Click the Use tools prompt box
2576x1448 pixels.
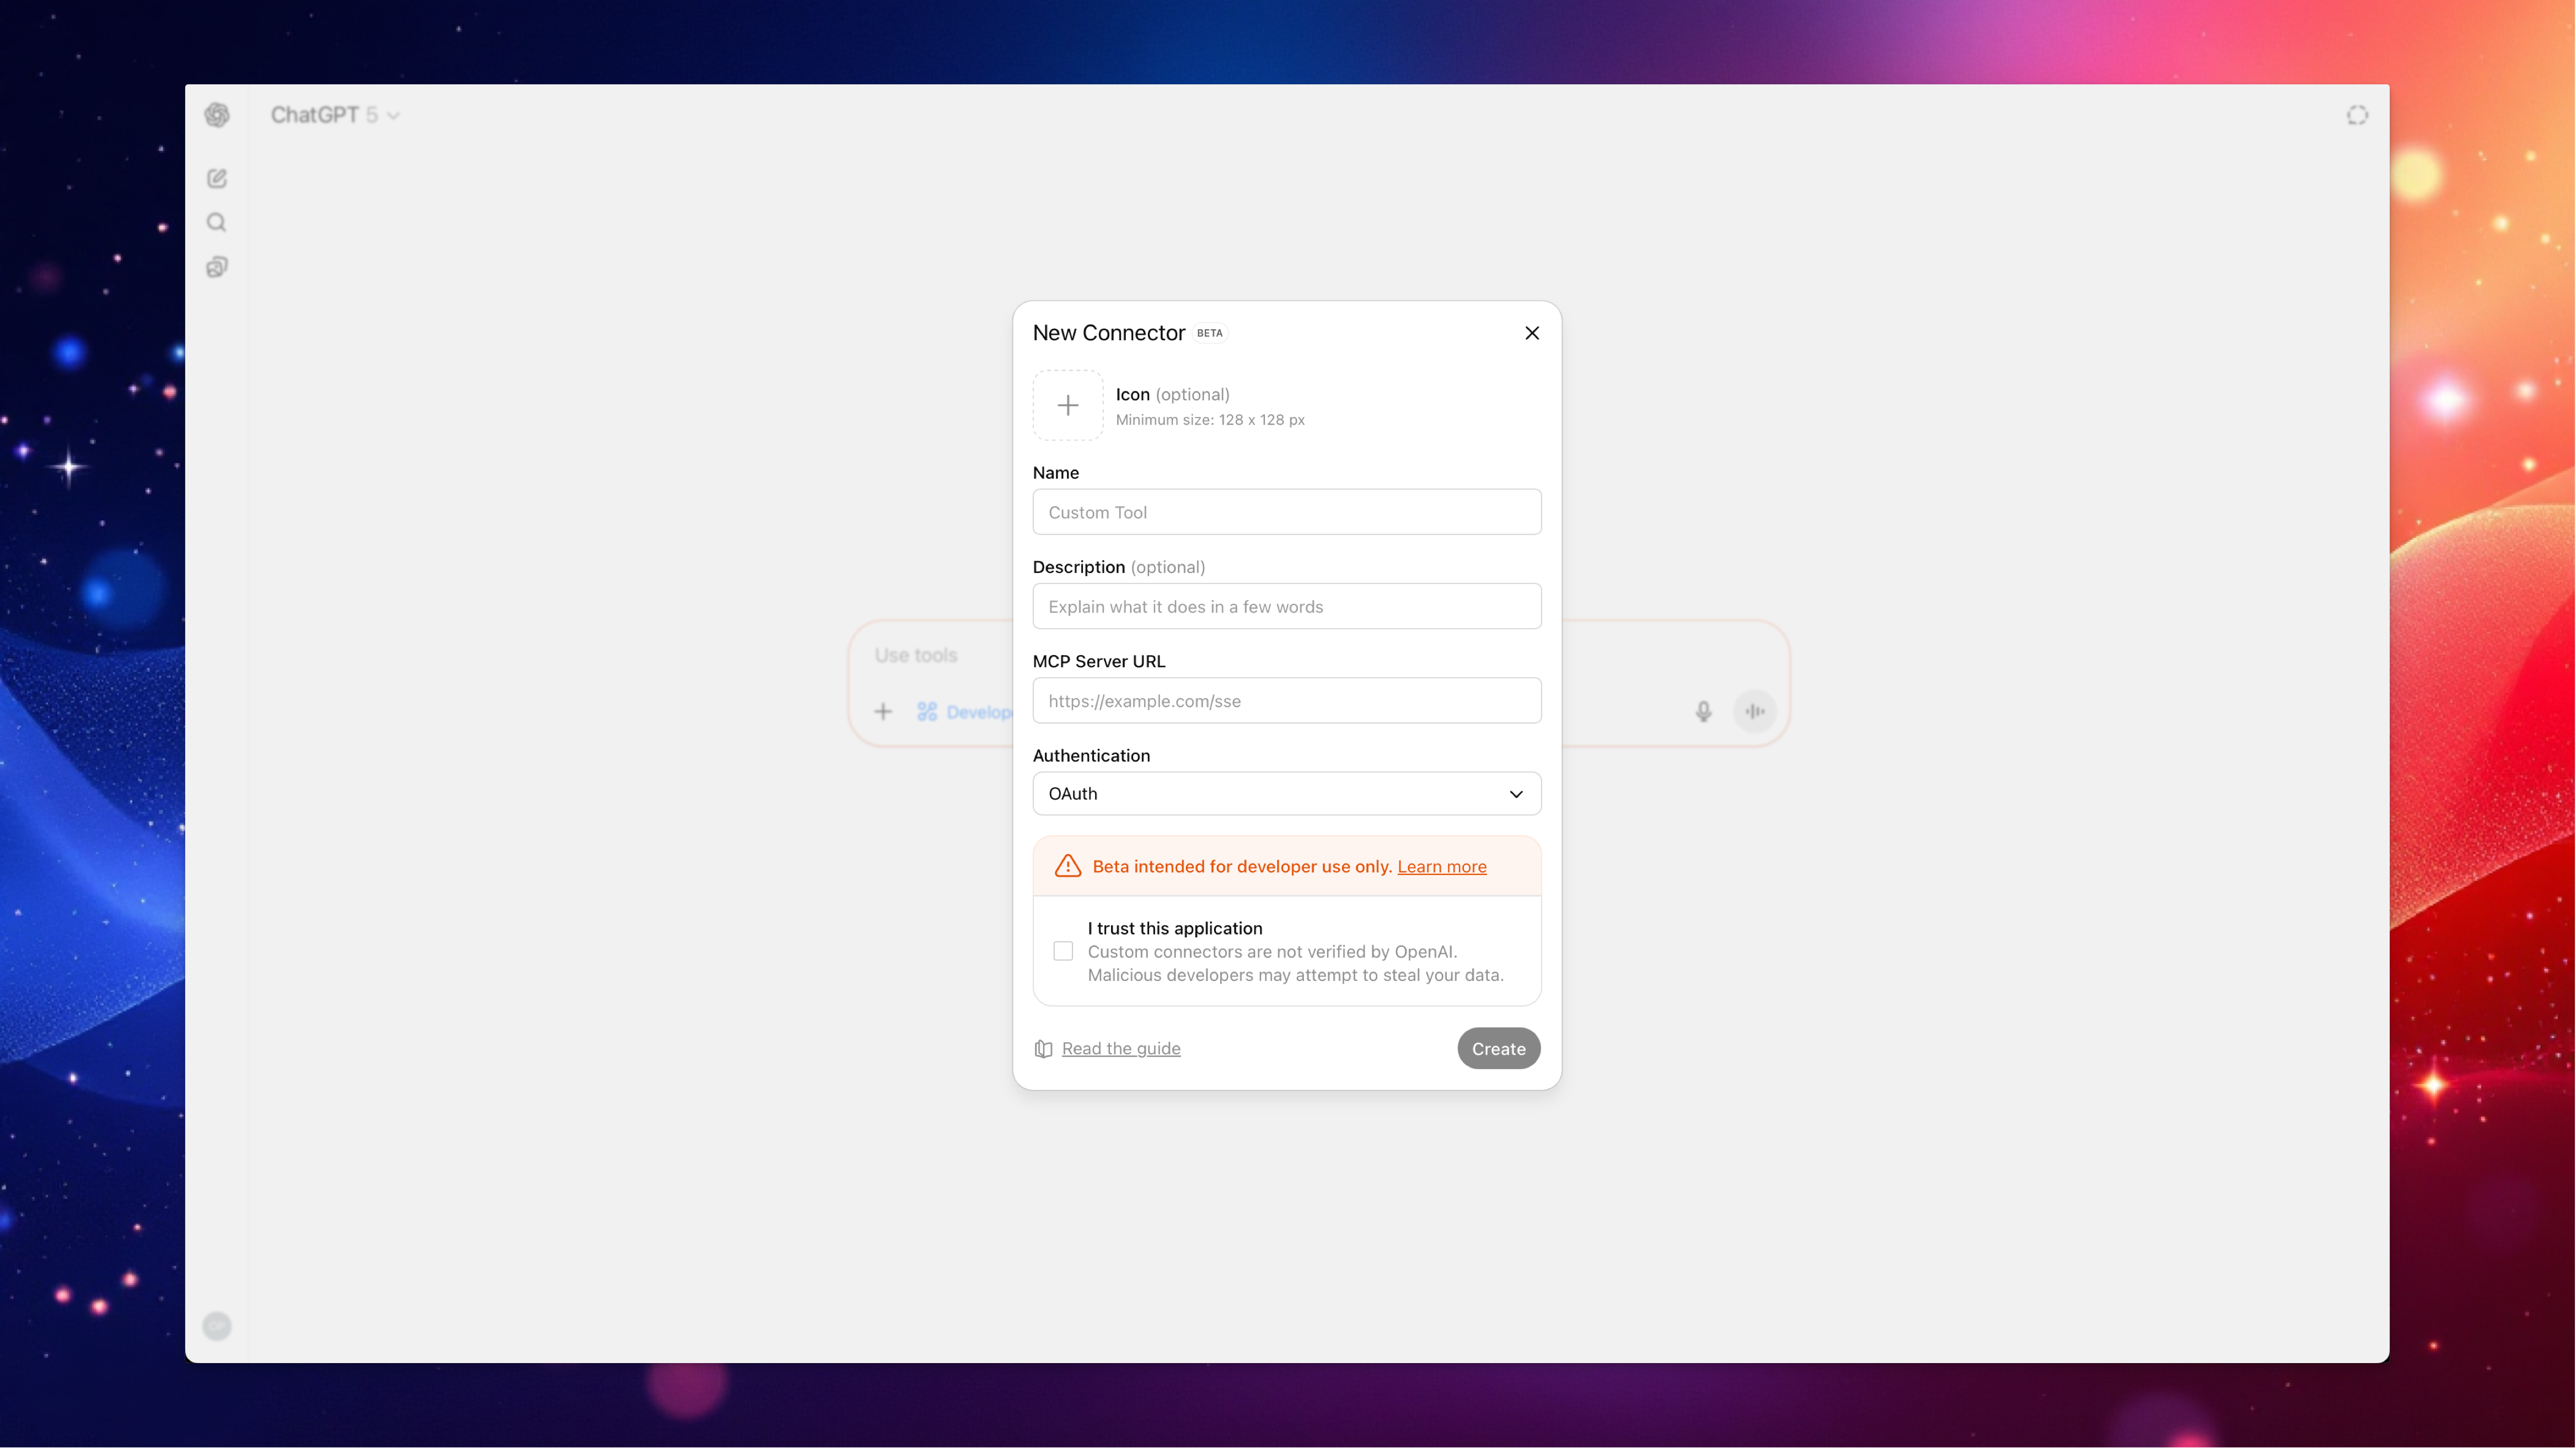[916, 656]
